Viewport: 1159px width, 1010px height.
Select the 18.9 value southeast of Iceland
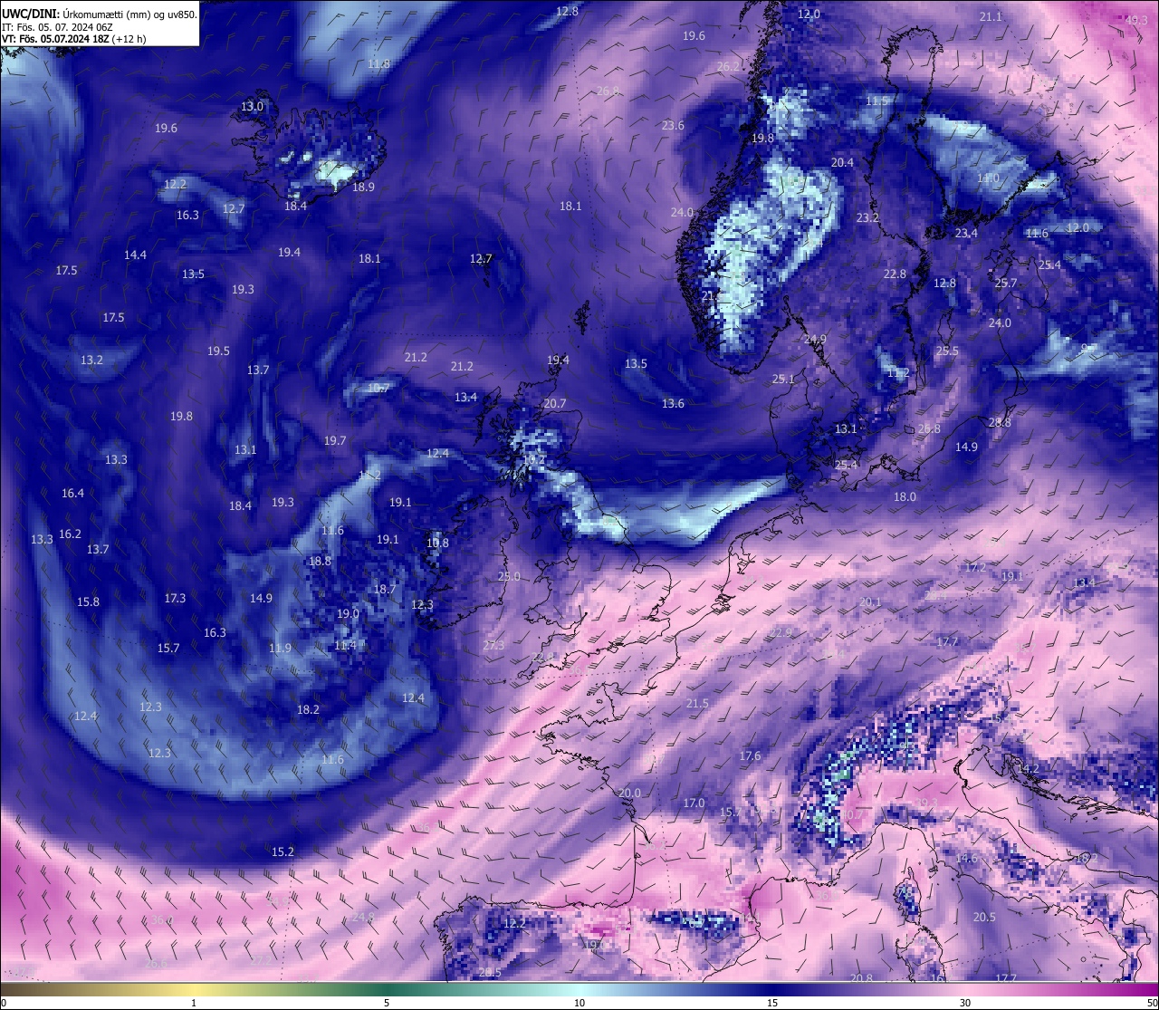363,188
